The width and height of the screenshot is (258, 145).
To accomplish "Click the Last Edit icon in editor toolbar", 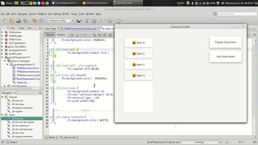I will coord(72,35).
